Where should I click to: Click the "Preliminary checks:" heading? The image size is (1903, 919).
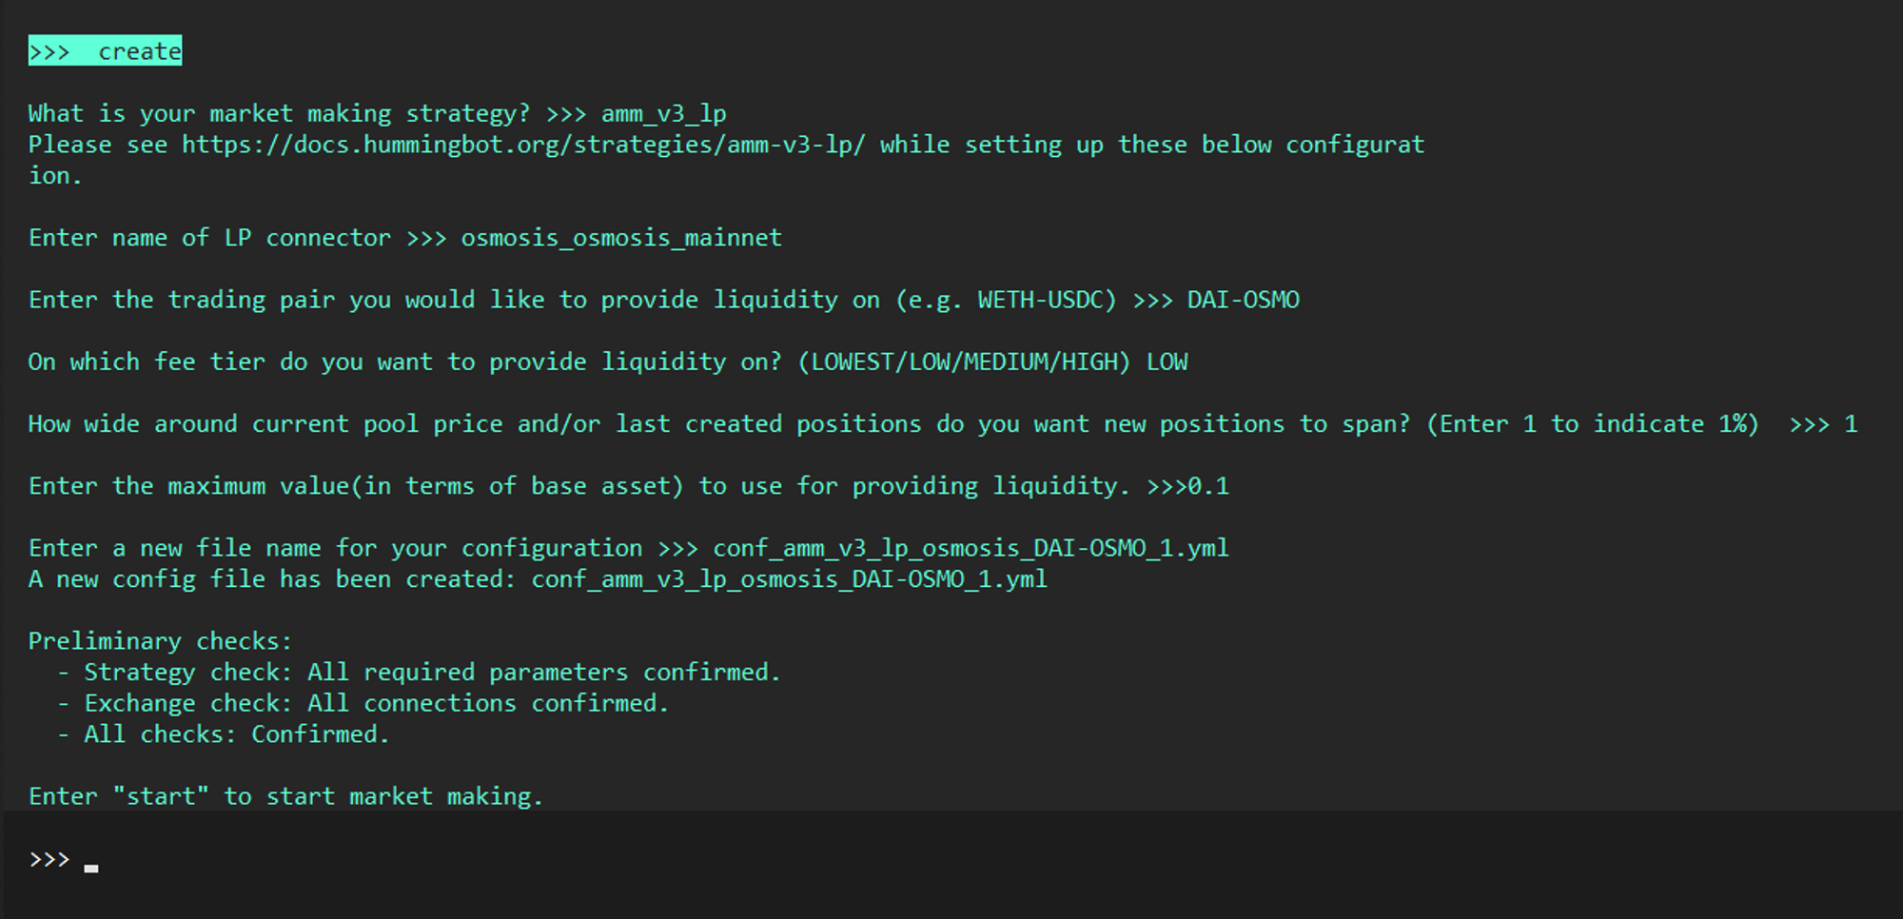tap(160, 641)
